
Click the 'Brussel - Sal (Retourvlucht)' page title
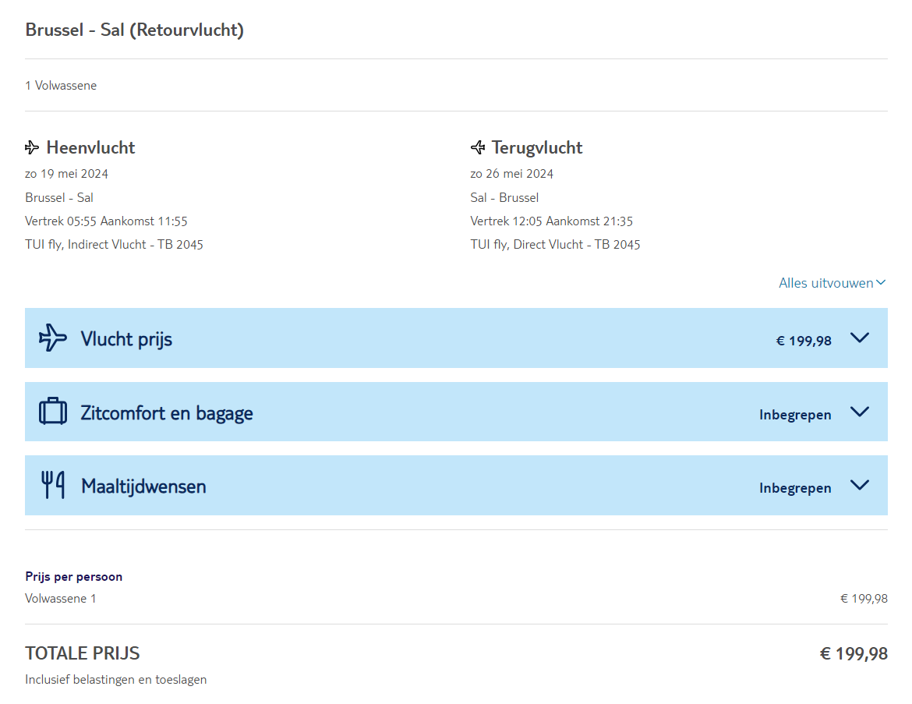(134, 30)
